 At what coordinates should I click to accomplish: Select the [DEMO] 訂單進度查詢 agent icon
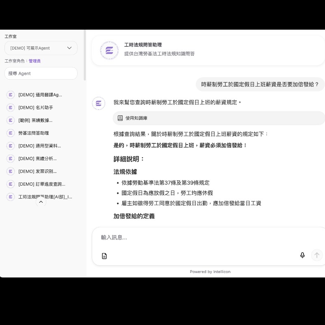click(11, 184)
